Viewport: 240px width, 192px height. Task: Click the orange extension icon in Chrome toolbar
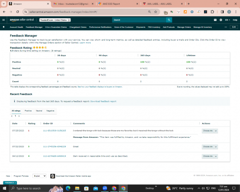pyautogui.click(x=185, y=12)
